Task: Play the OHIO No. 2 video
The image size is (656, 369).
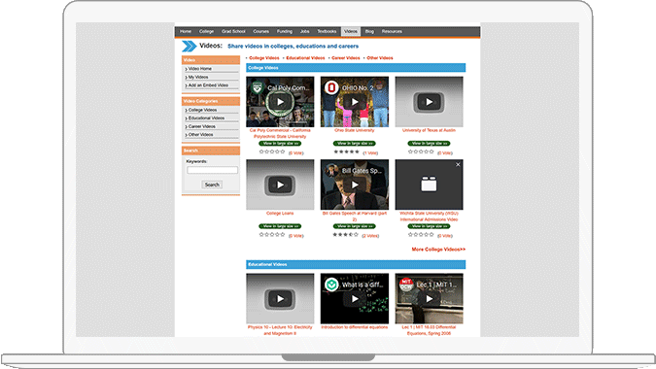Action: tap(355, 102)
